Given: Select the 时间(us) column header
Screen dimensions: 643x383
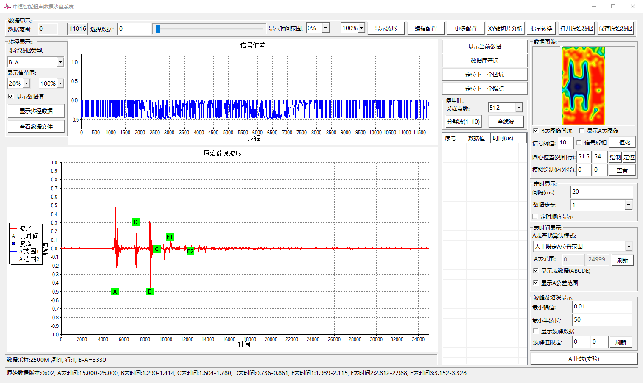Looking at the screenshot, I should [503, 138].
